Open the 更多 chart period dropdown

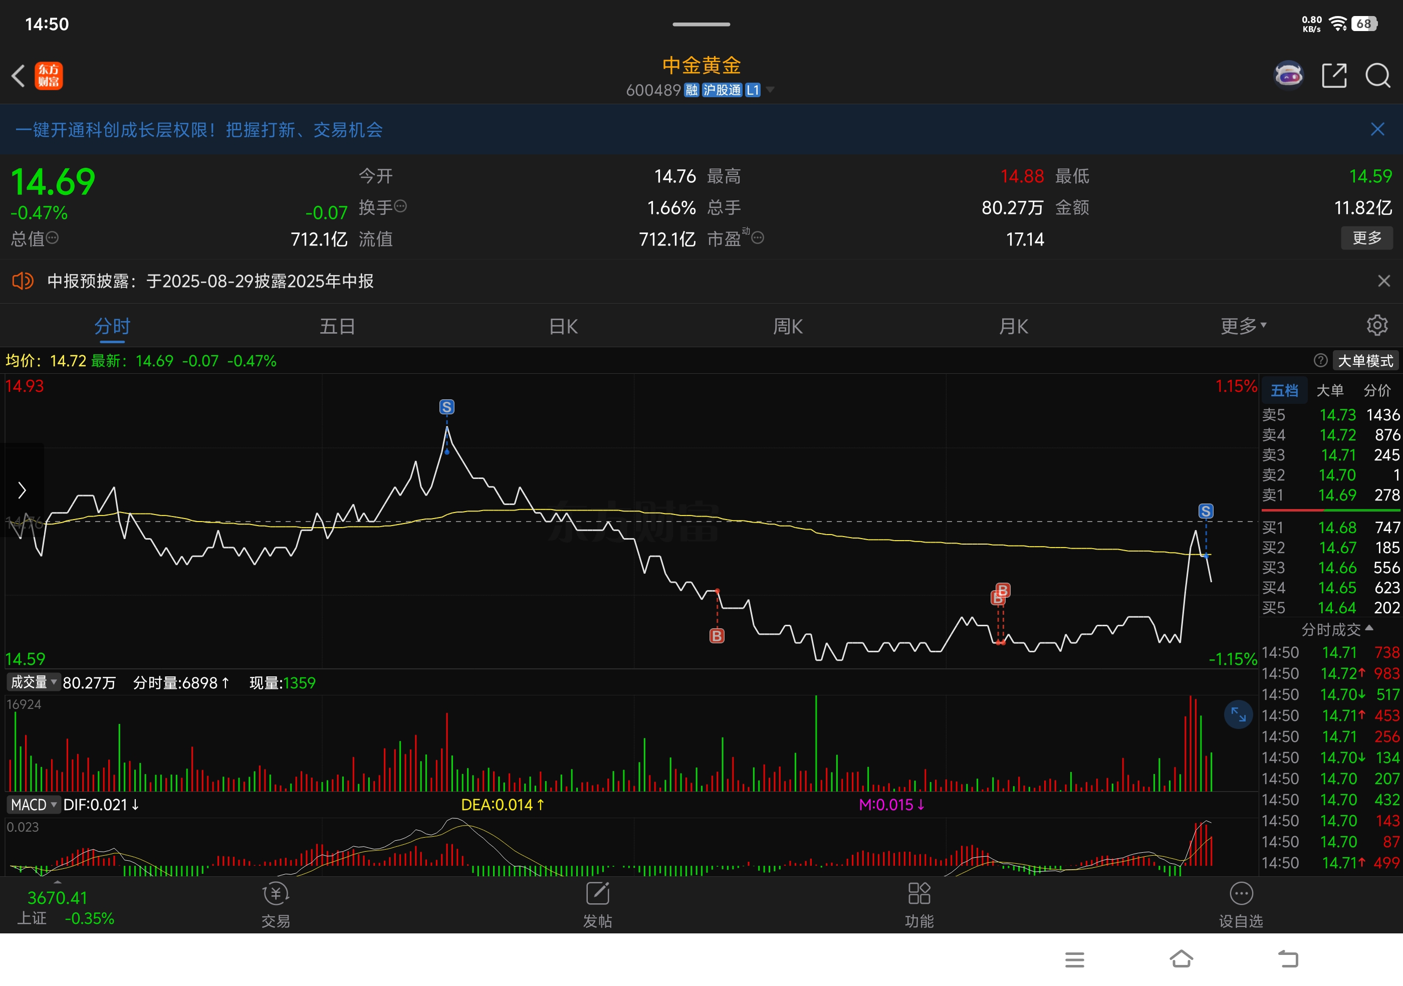pos(1244,326)
